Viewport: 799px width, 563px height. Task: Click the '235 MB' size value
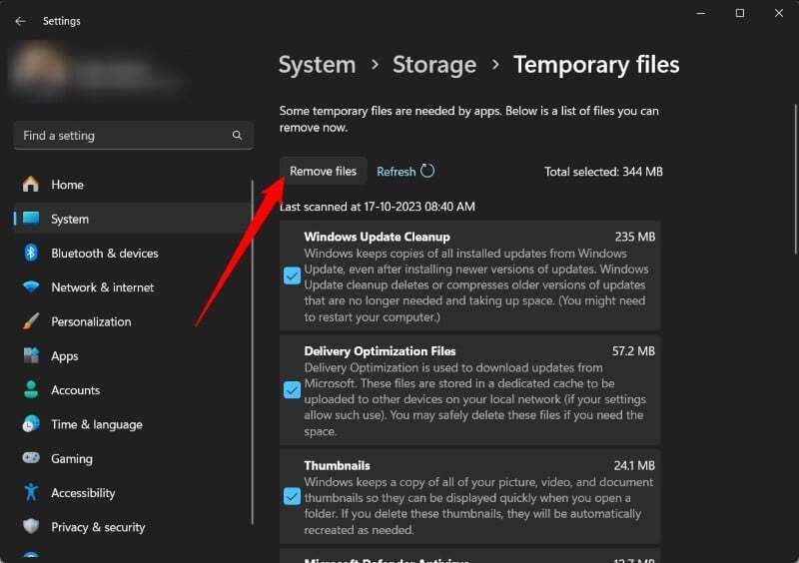click(635, 237)
